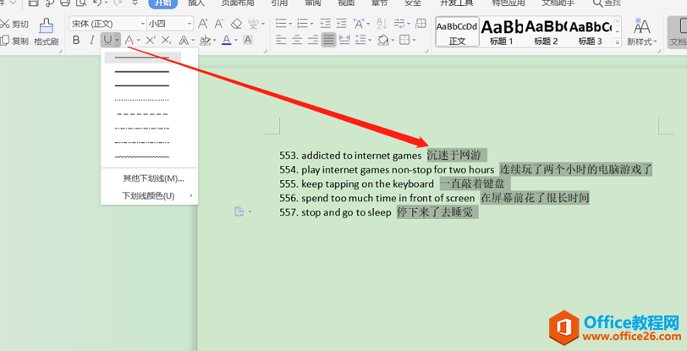Viewport: 687px width, 351px height.
Task: Apply text highlight color ab button
Action: [x=205, y=41]
